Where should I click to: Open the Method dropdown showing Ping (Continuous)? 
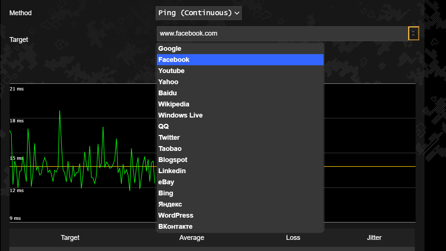(198, 13)
